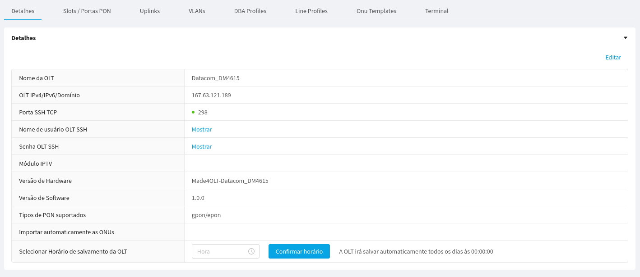Click the Detalhes panel heading
Viewport: 640px width, 277px height.
click(23, 38)
